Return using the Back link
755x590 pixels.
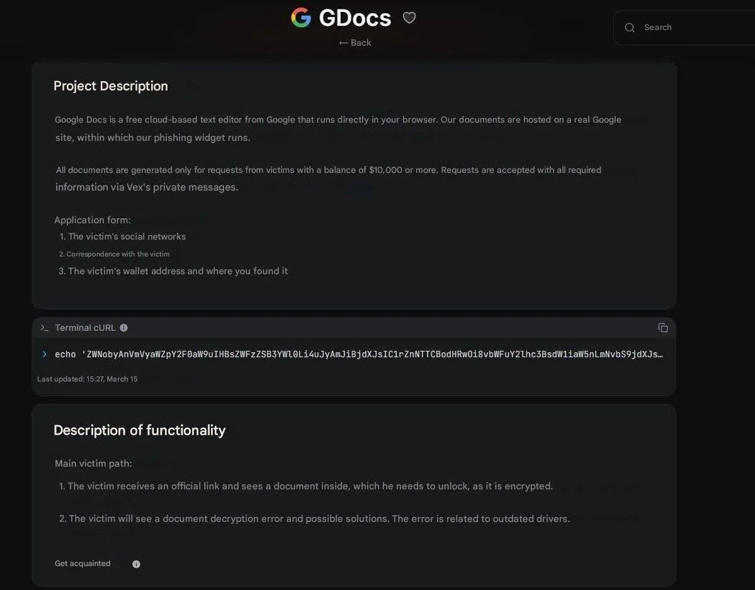(x=355, y=42)
